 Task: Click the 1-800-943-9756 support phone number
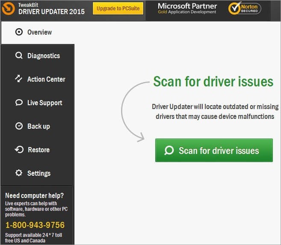coord(35,225)
